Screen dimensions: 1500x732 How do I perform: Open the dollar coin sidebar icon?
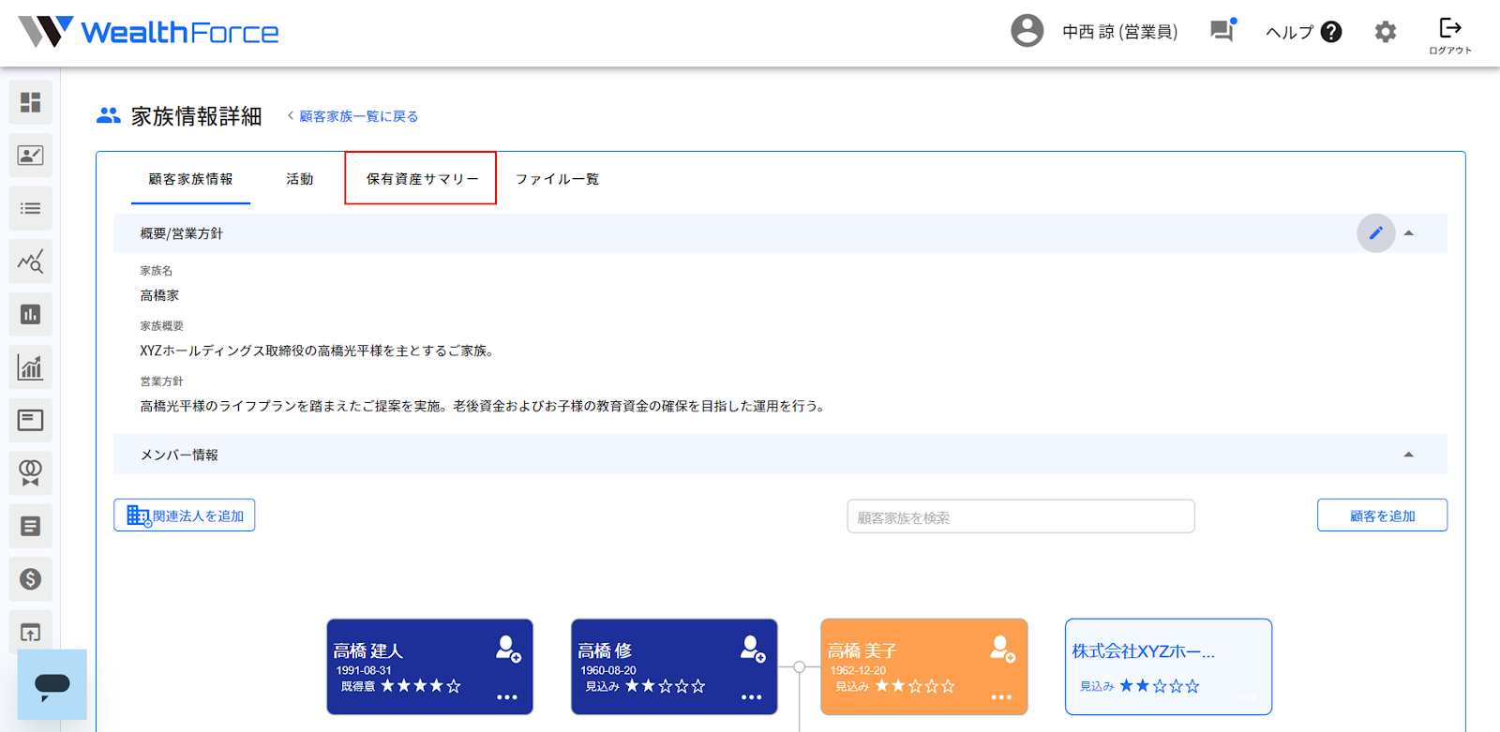(x=30, y=579)
